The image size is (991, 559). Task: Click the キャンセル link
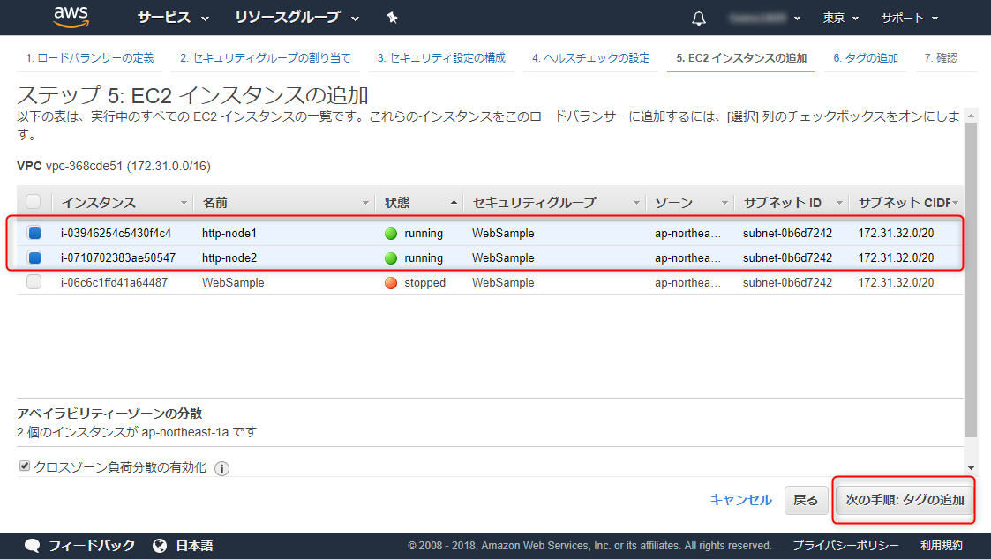(739, 499)
